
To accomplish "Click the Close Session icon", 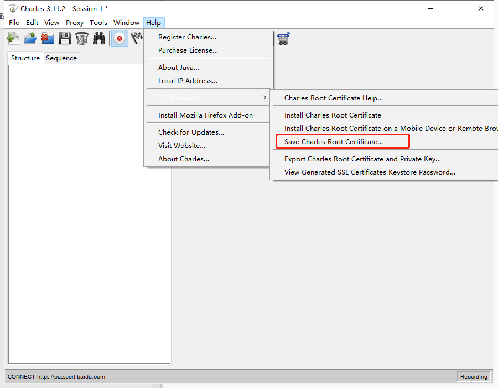I will coord(48,38).
